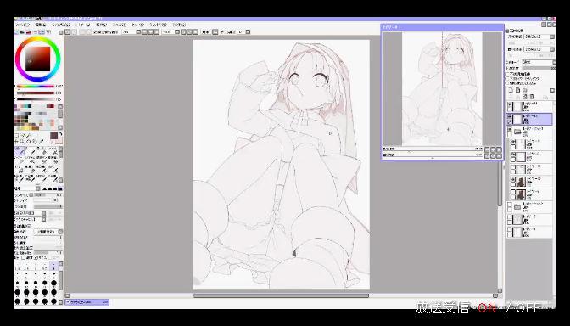Image resolution: width=570 pixels, height=326 pixels.
Task: Open the Filter menu
Action: [x=120, y=25]
